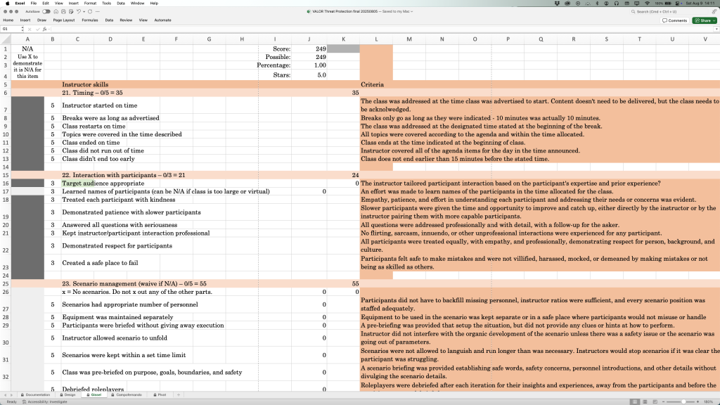Open the Share button dropdown arrow
The height and width of the screenshot is (405, 720).
(714, 20)
